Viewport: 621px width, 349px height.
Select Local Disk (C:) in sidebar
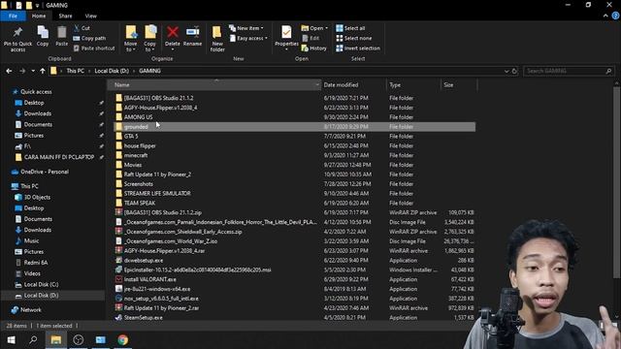(x=41, y=284)
